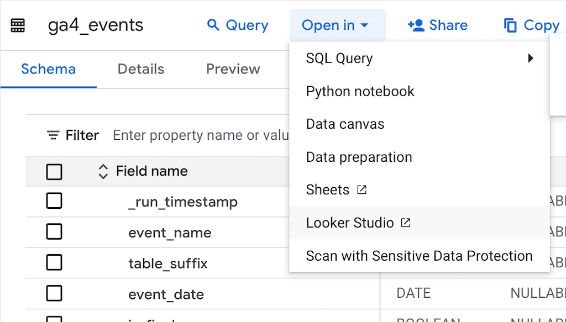Switch to the Details tab
The image size is (566, 322).
tap(141, 69)
